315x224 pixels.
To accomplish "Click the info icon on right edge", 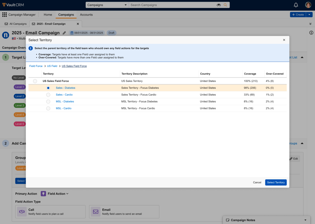I will [x=311, y=33].
